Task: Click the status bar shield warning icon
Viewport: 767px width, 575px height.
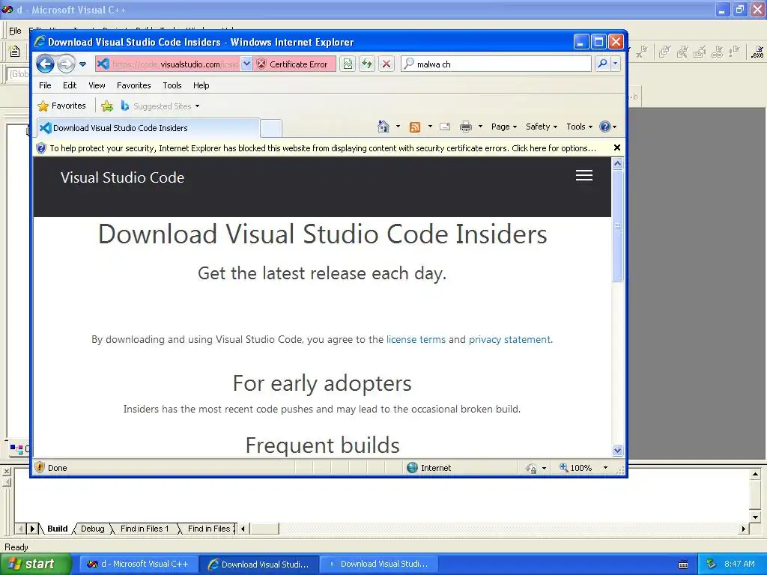Action: click(40, 467)
